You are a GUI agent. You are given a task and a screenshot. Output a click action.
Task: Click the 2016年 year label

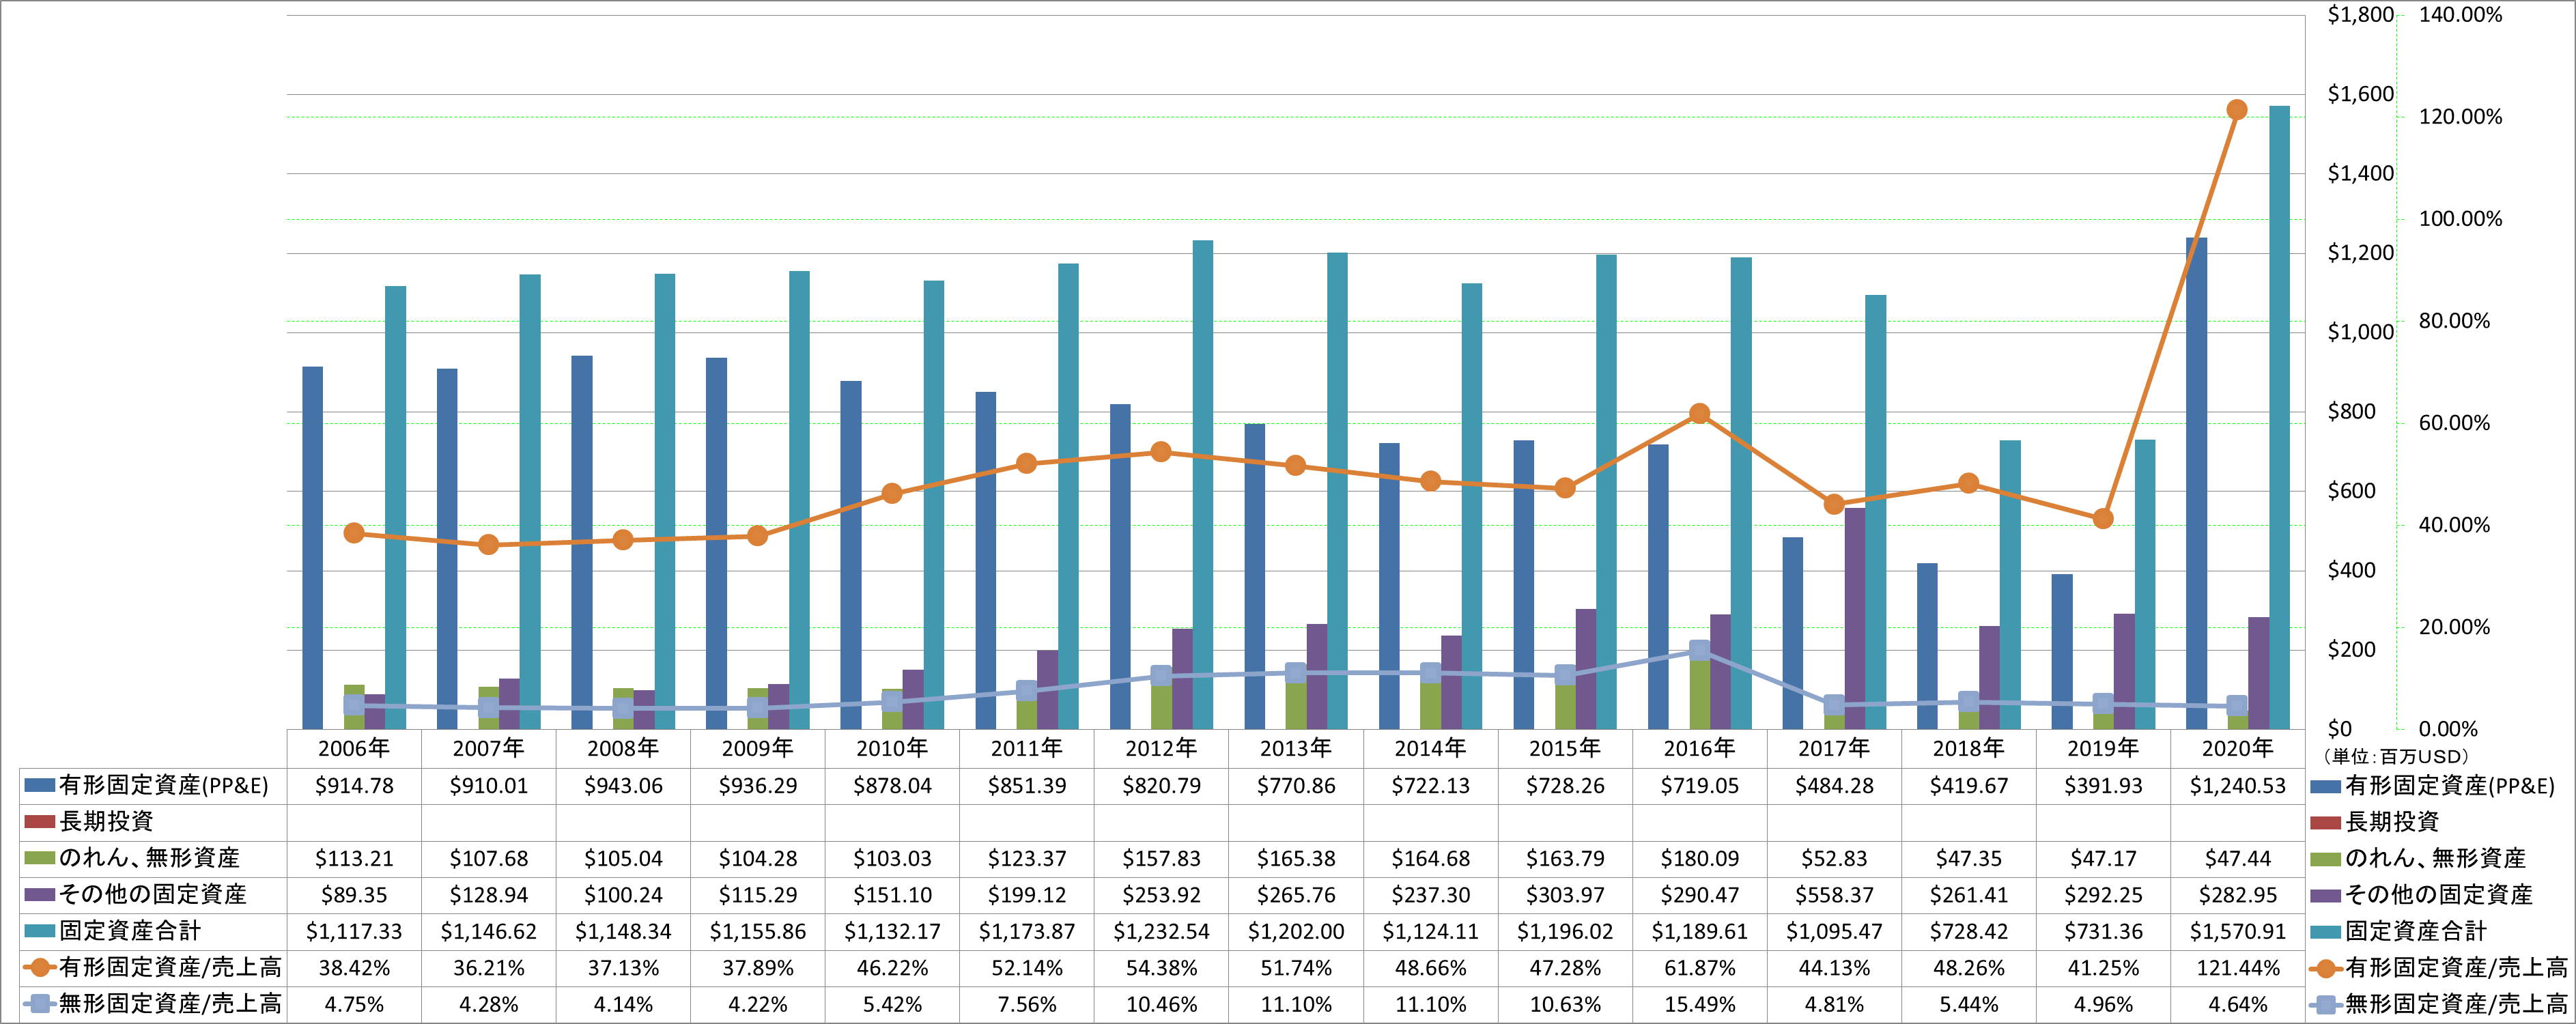click(1699, 748)
